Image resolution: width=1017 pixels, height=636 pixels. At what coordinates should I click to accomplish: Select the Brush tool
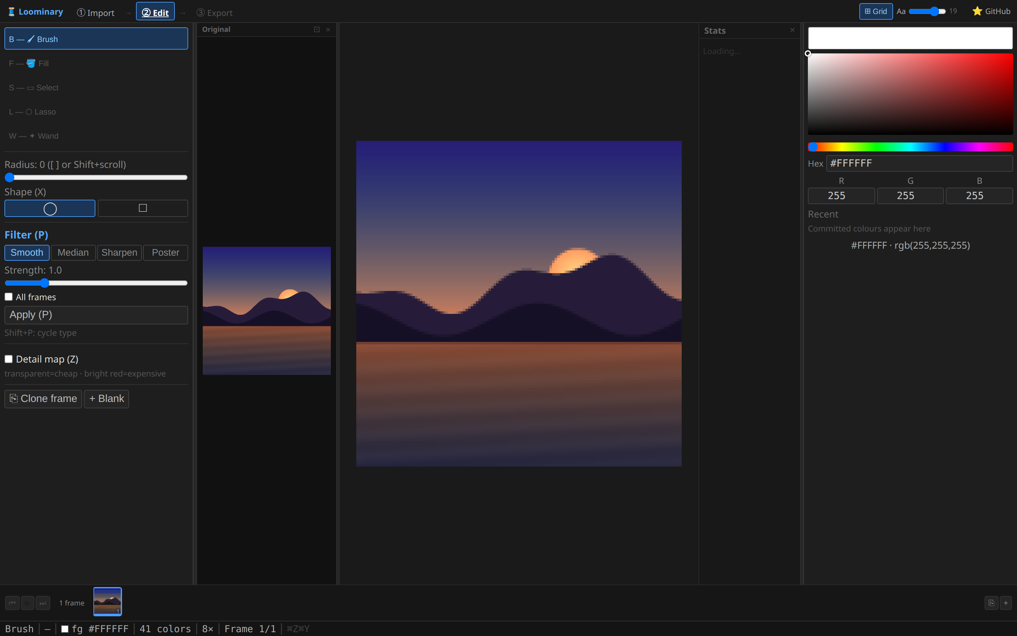(x=96, y=39)
